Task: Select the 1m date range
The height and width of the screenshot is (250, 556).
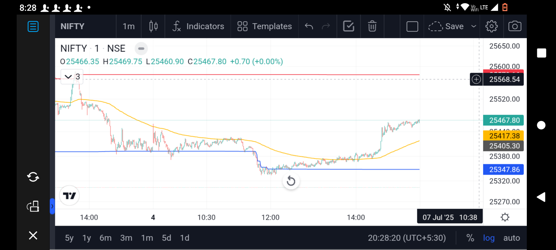Action: [x=147, y=238]
